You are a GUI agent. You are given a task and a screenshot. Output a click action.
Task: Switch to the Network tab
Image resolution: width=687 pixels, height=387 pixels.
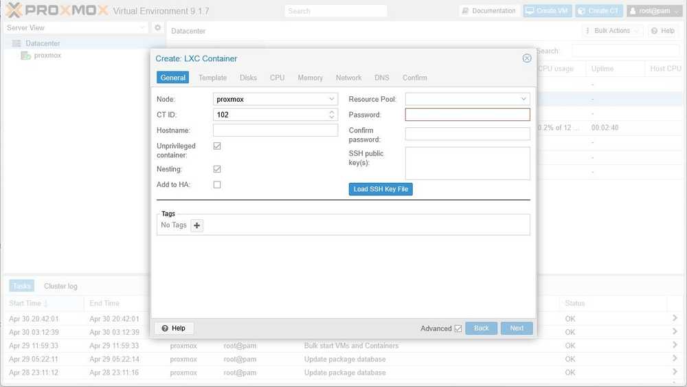pyautogui.click(x=349, y=78)
